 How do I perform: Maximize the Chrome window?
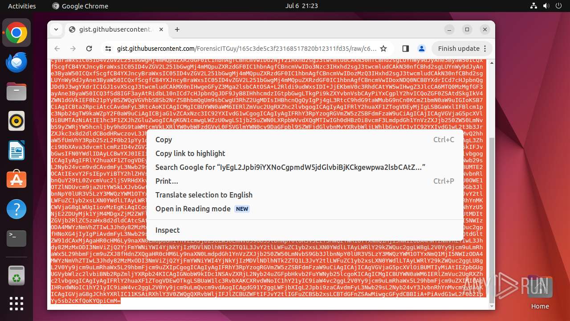467,29
